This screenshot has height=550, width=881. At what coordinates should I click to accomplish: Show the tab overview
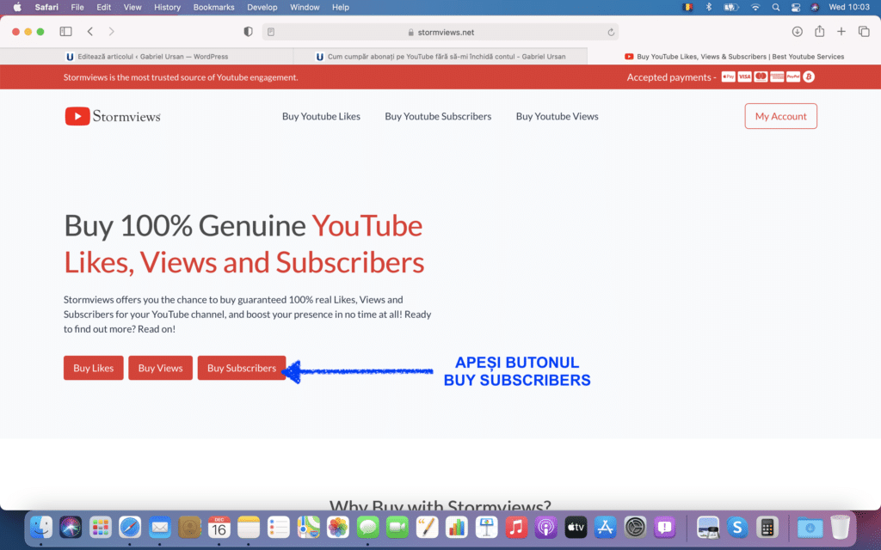[x=864, y=32]
